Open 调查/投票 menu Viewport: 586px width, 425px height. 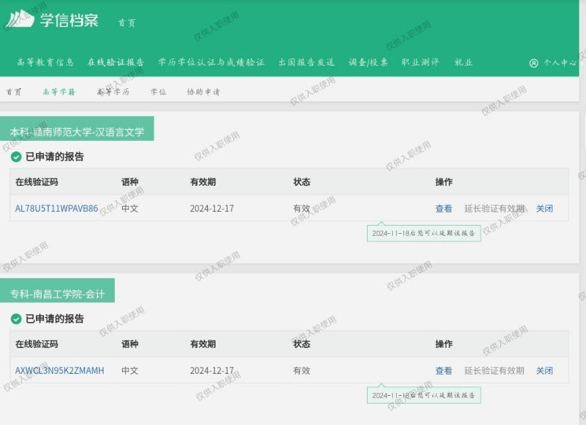coord(368,62)
